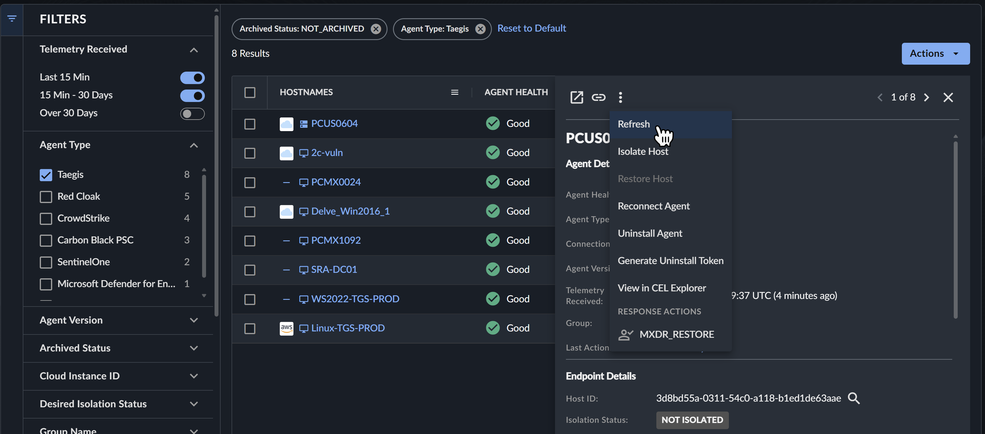The image size is (985, 434).
Task: Select all hosts header checkbox
Action: point(250,93)
